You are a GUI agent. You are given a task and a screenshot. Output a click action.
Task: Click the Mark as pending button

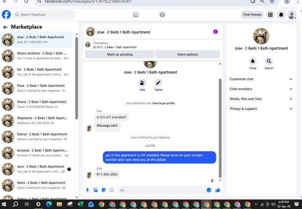click(120, 55)
